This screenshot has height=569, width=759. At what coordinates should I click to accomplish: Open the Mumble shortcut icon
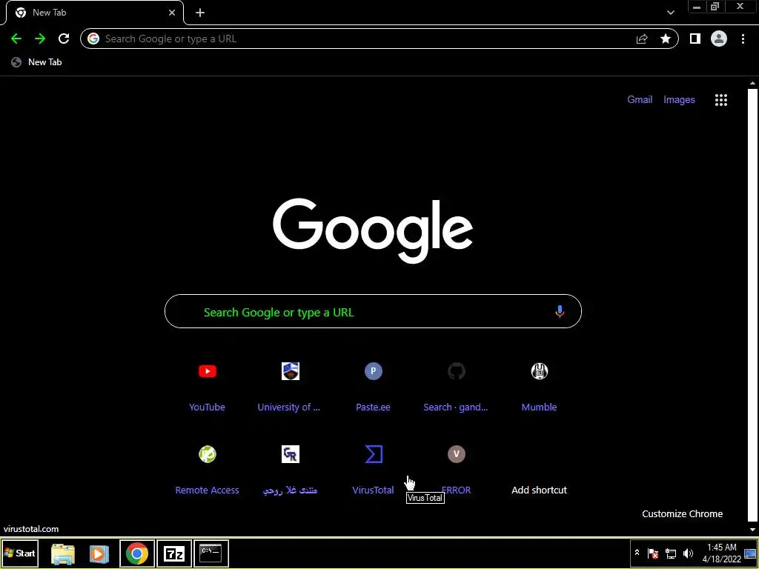tap(540, 371)
